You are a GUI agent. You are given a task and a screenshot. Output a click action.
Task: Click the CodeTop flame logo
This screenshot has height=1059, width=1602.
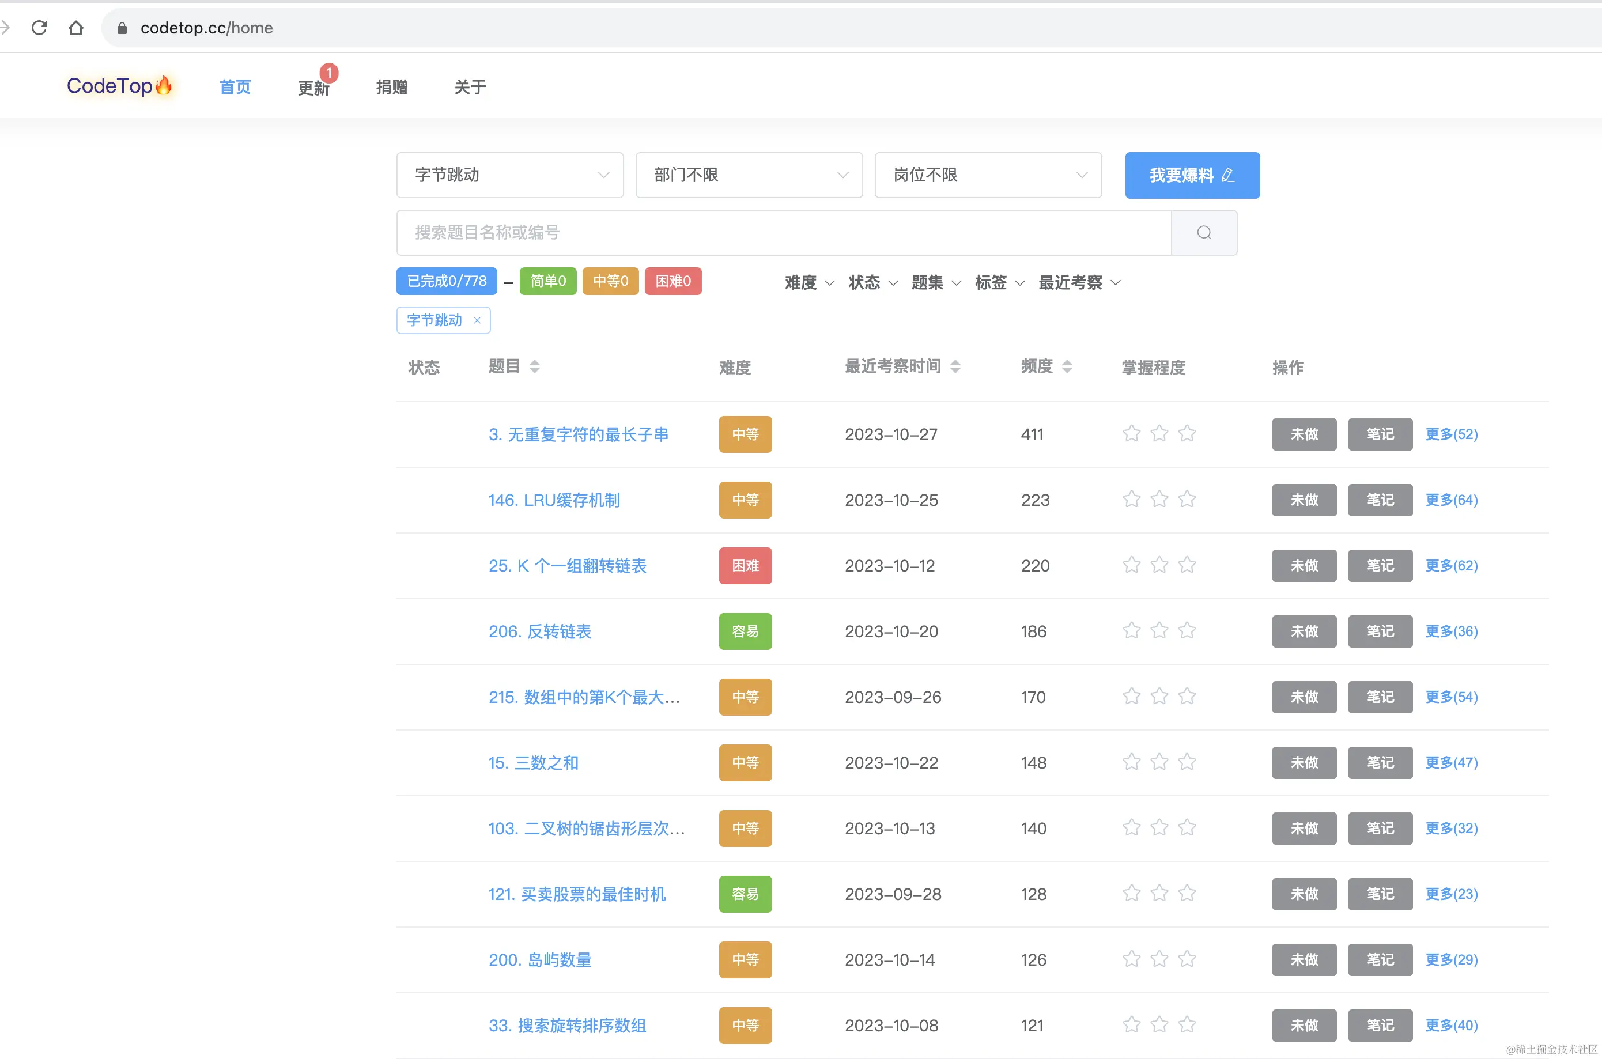(119, 86)
